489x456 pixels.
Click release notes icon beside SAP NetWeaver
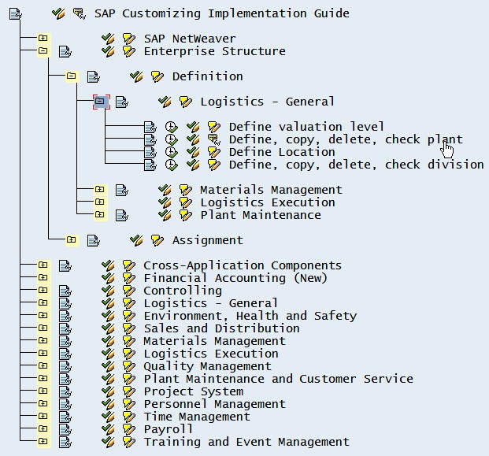pyautogui.click(x=129, y=39)
